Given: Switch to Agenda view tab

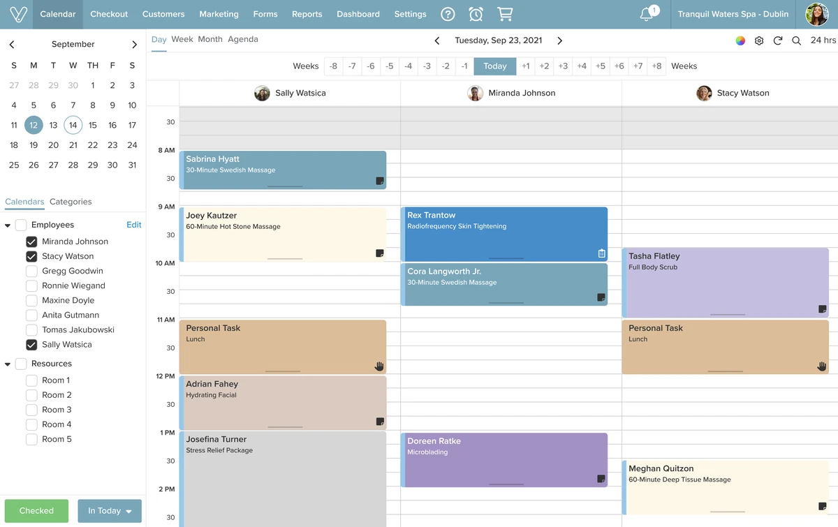Looking at the screenshot, I should pyautogui.click(x=243, y=39).
